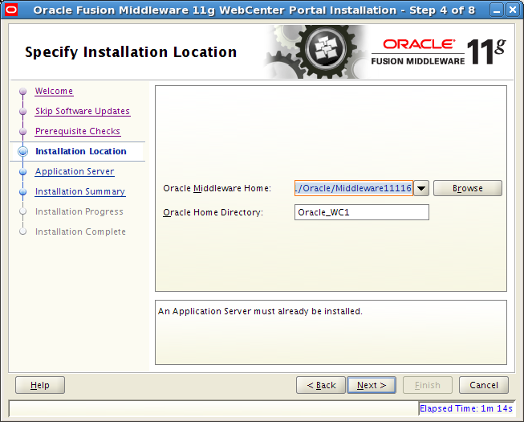Image resolution: width=524 pixels, height=422 pixels.
Task: Click the Prerequisite Checks bullet icon
Action: click(x=22, y=131)
